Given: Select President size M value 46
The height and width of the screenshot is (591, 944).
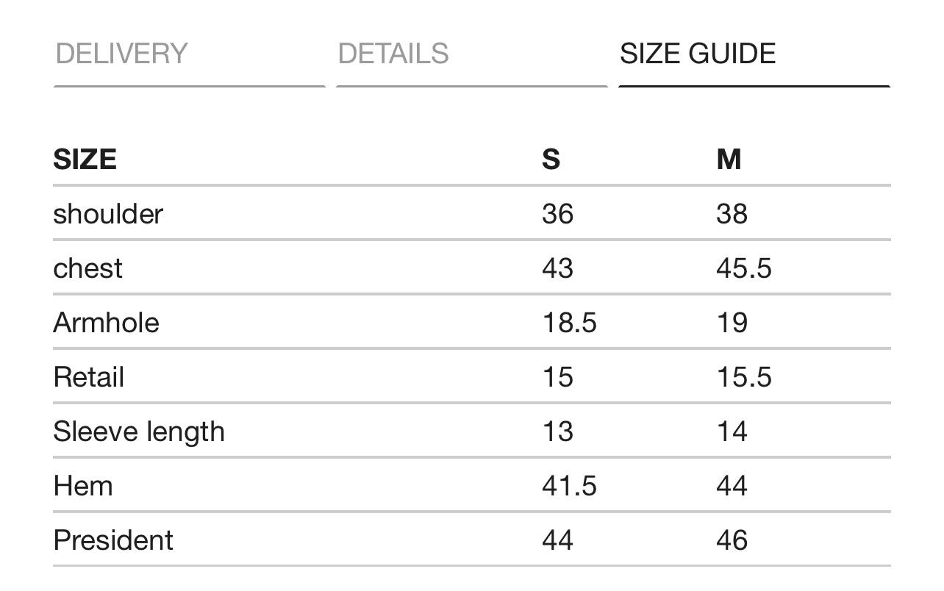Looking at the screenshot, I should pos(732,540).
